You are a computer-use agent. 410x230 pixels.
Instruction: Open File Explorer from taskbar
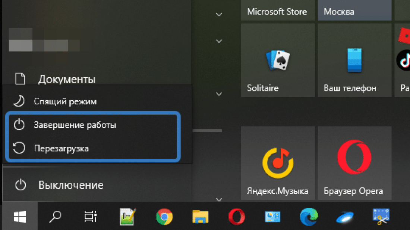(x=201, y=216)
